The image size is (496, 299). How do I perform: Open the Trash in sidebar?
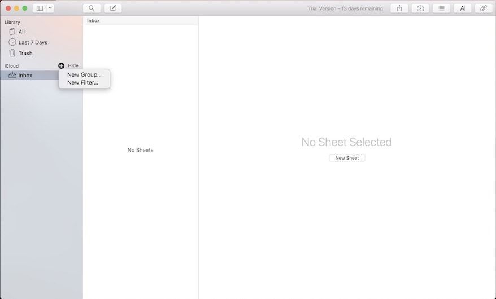coord(25,53)
